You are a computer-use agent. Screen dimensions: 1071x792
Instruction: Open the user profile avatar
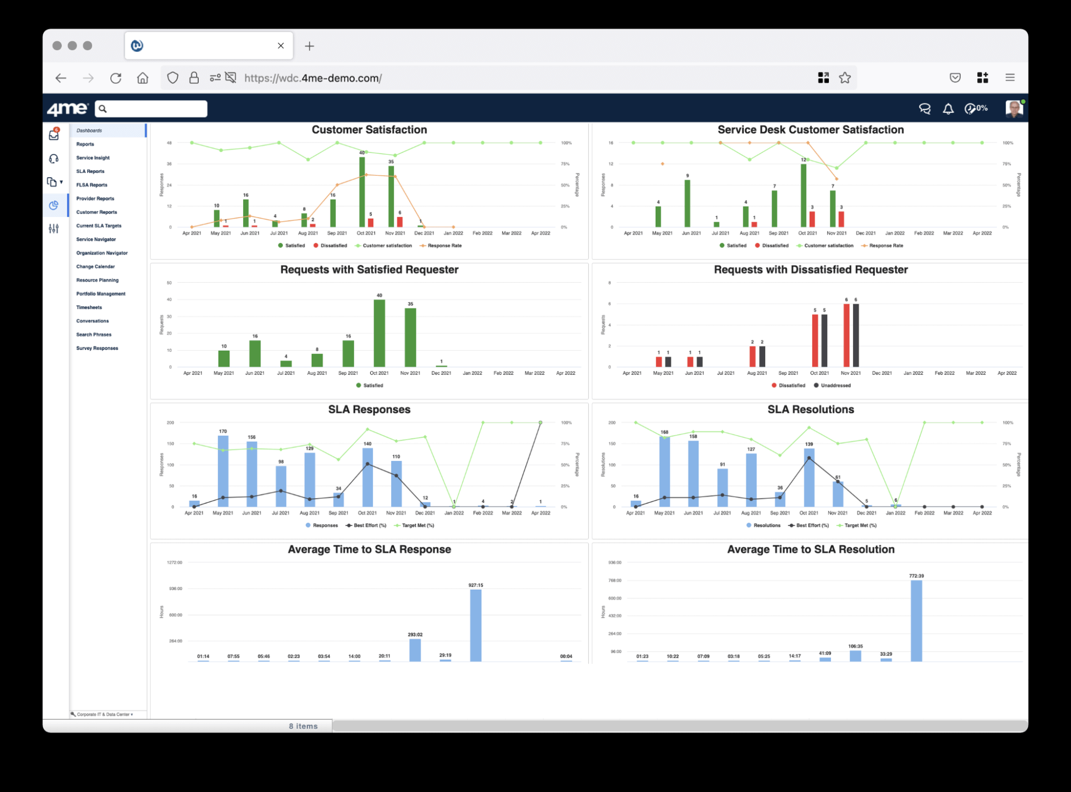click(x=1014, y=109)
